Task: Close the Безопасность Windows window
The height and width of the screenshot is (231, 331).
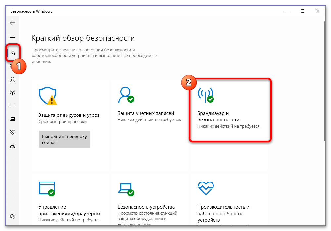Action: point(318,11)
